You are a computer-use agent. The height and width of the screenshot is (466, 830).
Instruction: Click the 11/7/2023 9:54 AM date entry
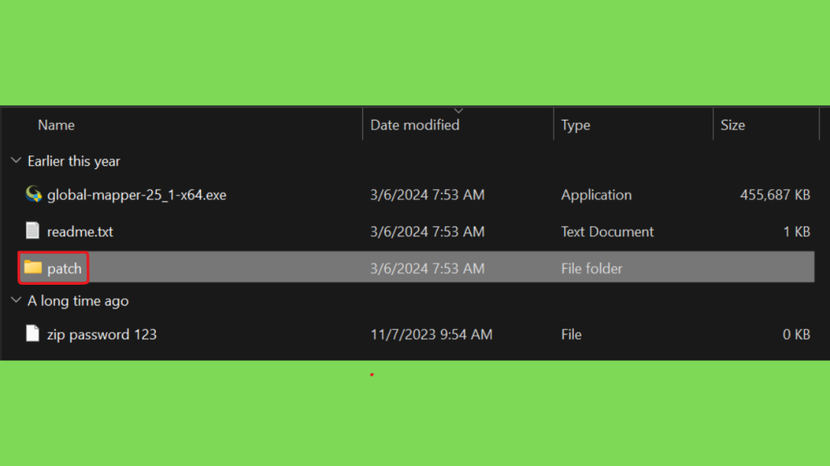point(431,334)
